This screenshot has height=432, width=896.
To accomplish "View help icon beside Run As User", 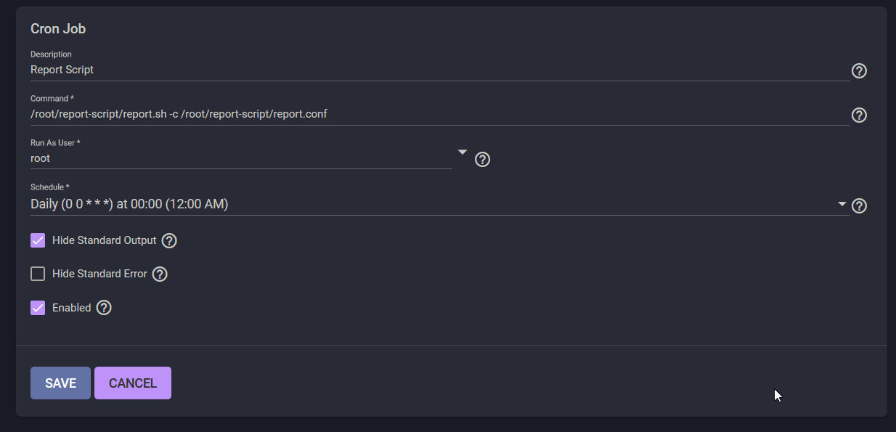I will click(x=482, y=159).
